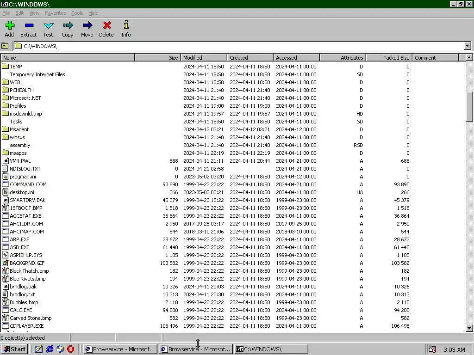Select the assembly folder row
Image resolution: width=474 pixels, height=355 pixels.
coord(233,145)
